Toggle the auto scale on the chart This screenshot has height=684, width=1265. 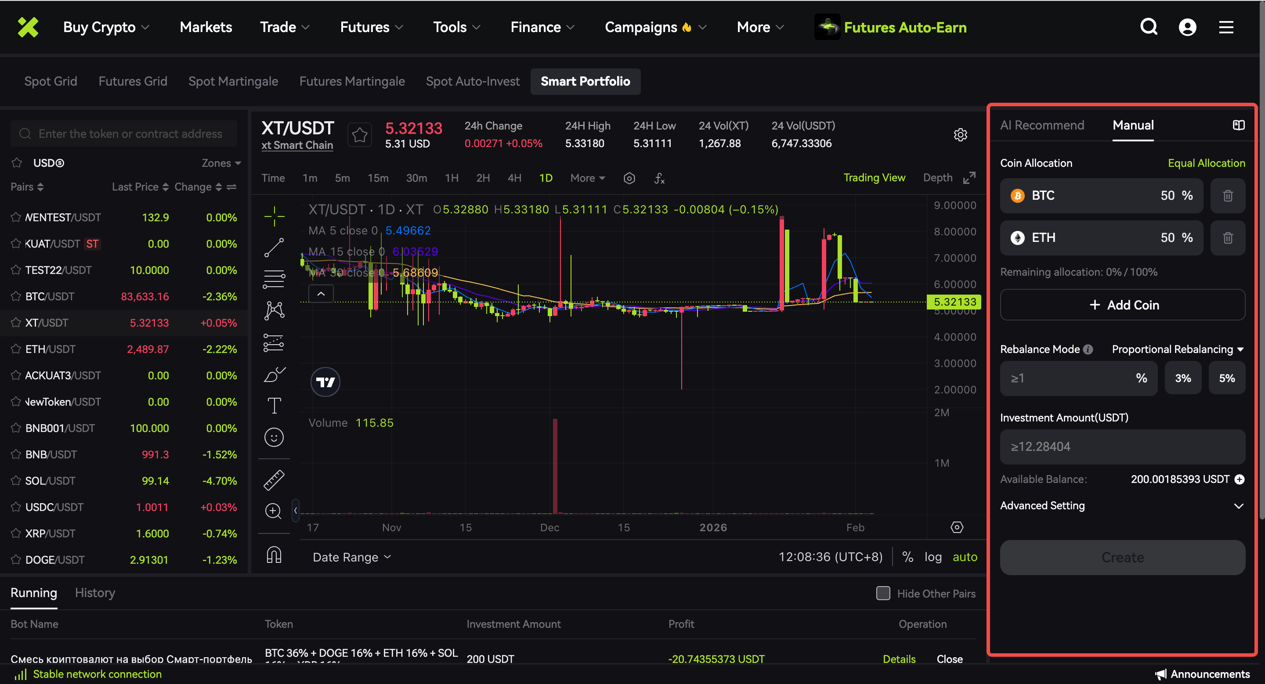pyautogui.click(x=965, y=557)
